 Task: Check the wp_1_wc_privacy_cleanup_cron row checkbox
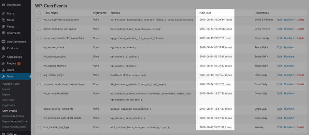click(x=39, y=20)
